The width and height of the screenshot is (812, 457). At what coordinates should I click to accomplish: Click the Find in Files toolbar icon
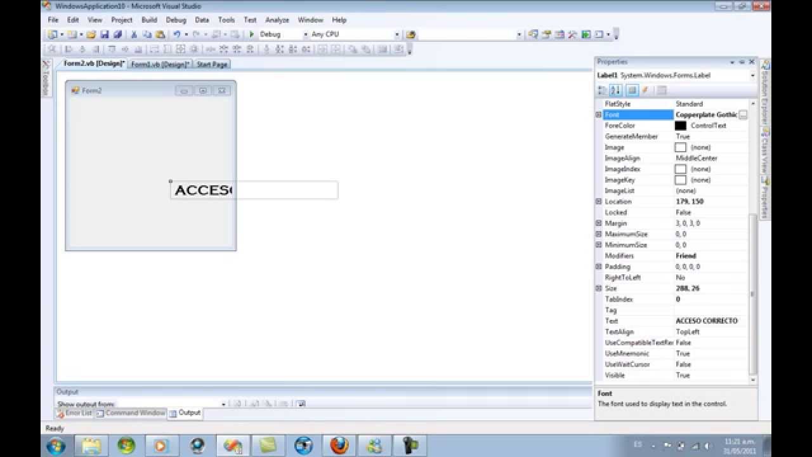pos(410,34)
